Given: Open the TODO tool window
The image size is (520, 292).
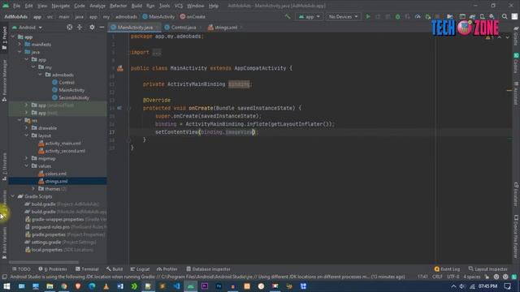Looking at the screenshot, I should pos(21,269).
